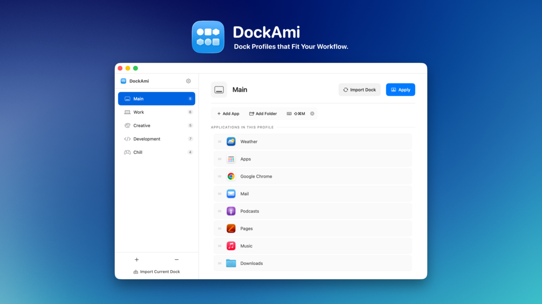This screenshot has height=304, width=542.
Task: Select the Creative profile
Action: [156, 125]
